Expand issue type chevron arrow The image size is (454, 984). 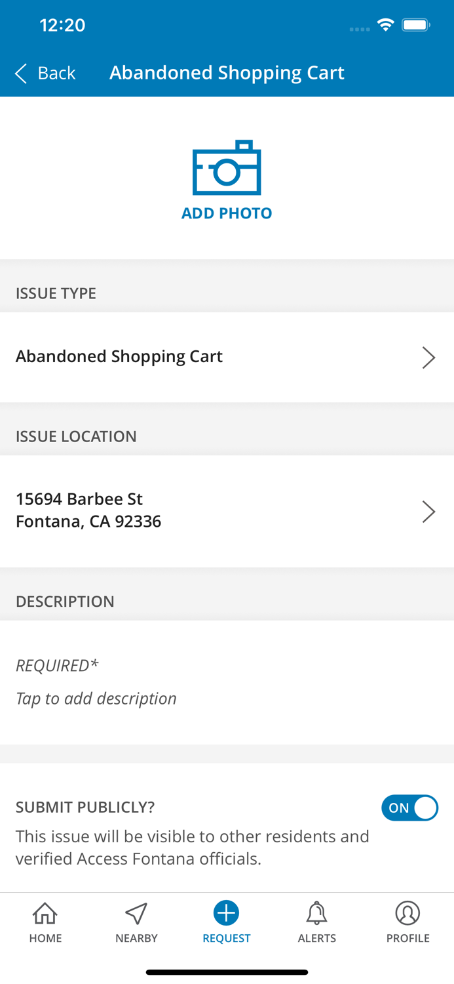(428, 358)
